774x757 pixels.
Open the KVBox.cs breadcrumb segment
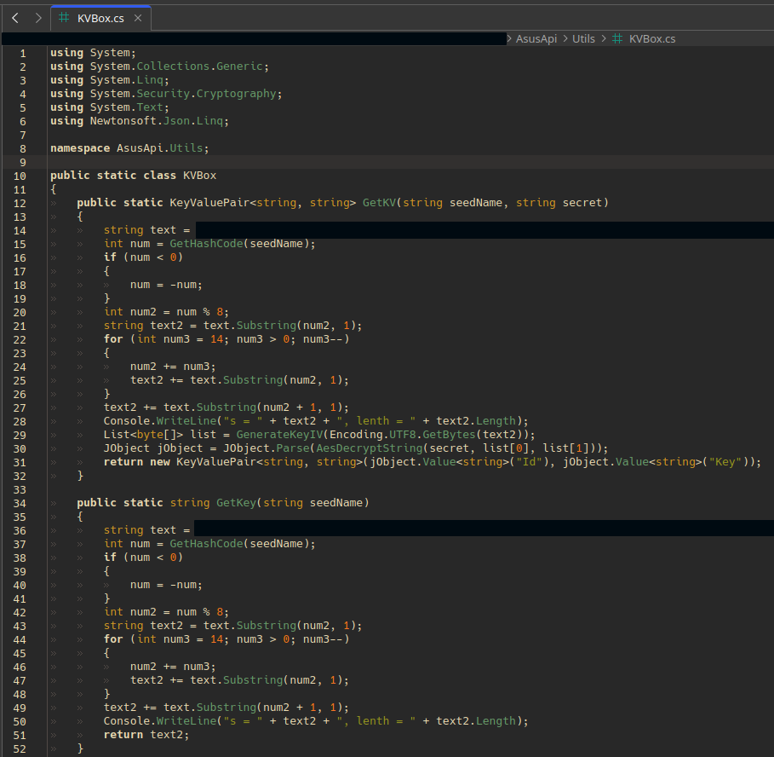(652, 38)
